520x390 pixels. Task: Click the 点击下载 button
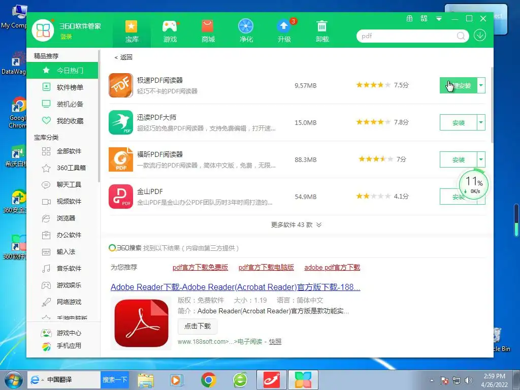click(x=198, y=327)
